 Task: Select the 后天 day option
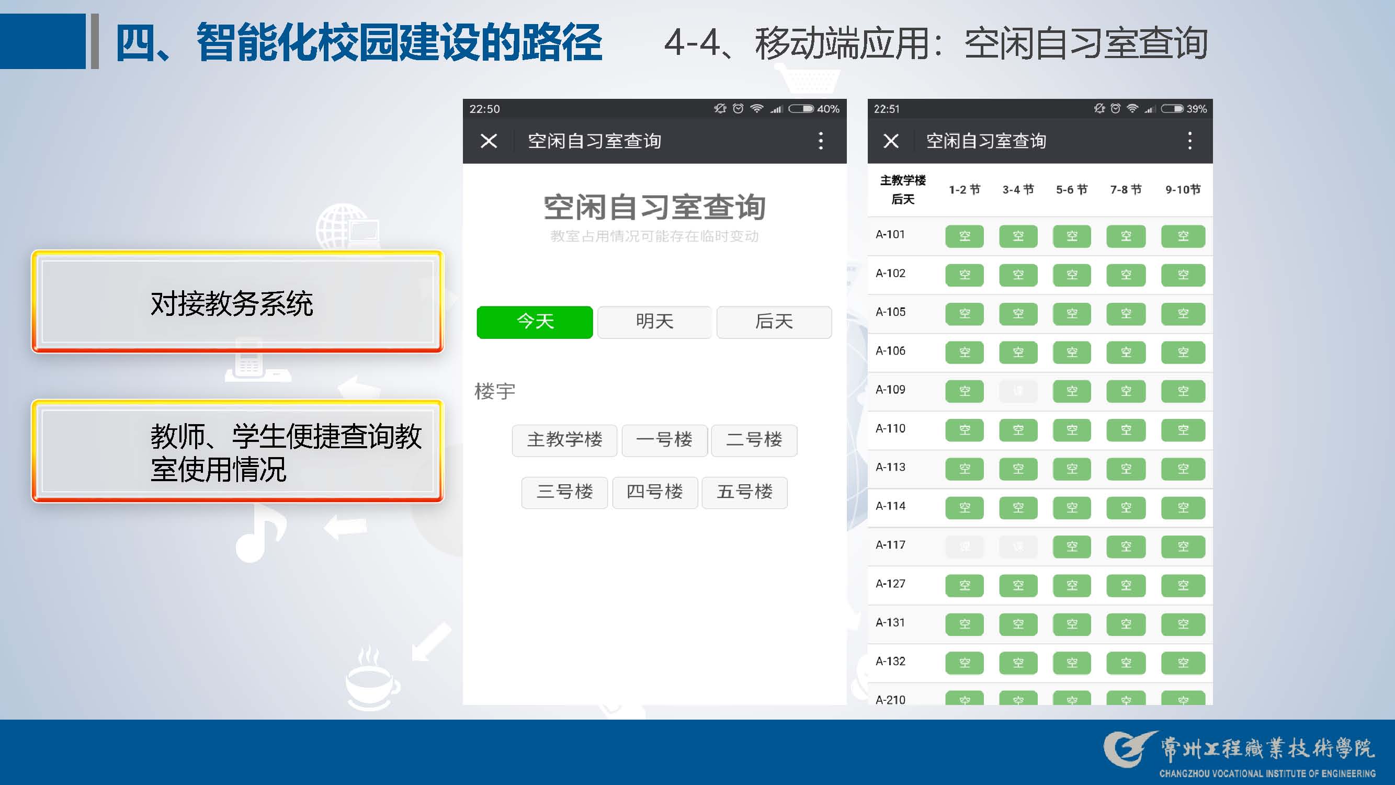[x=774, y=322]
